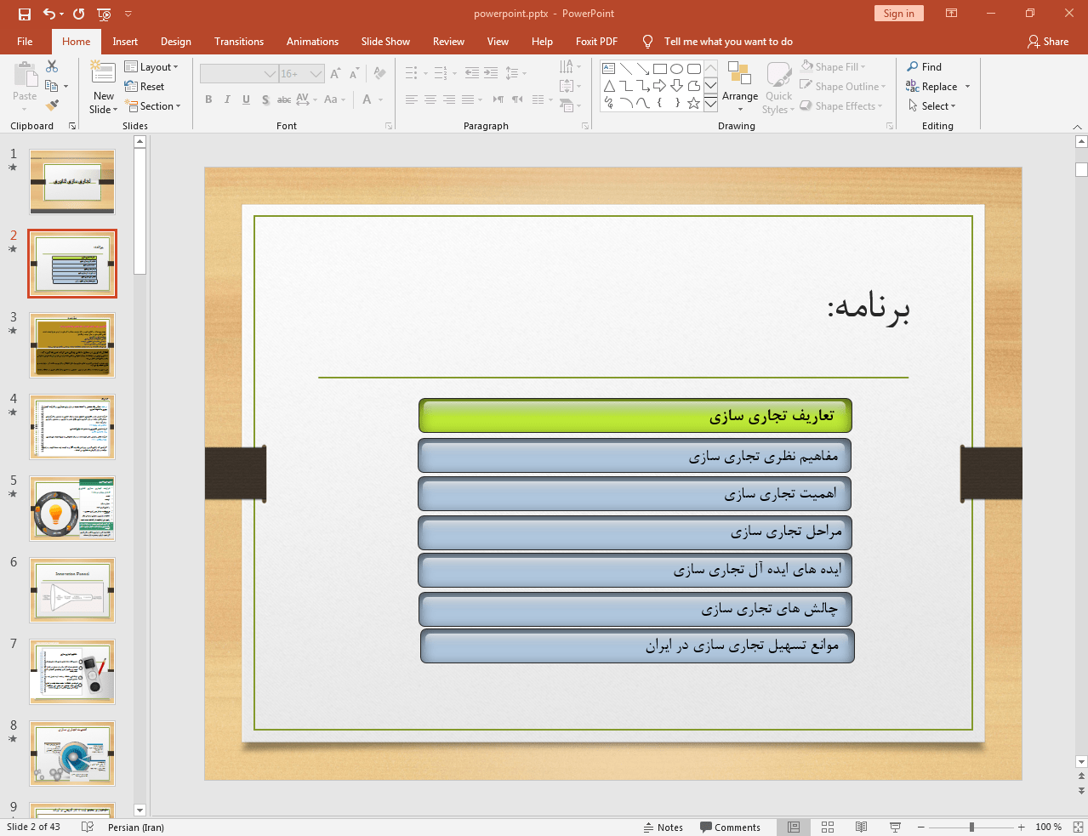Image resolution: width=1088 pixels, height=836 pixels.
Task: Fit slide to current window
Action: pyautogui.click(x=1078, y=827)
